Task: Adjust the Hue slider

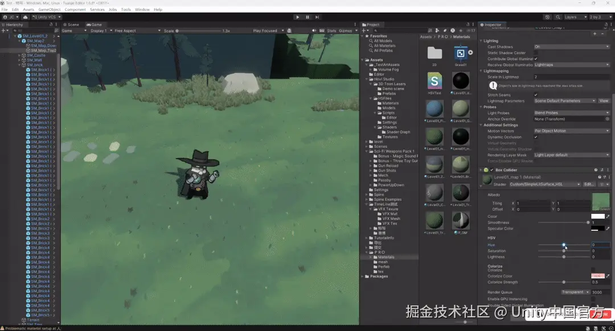Action: click(x=564, y=245)
